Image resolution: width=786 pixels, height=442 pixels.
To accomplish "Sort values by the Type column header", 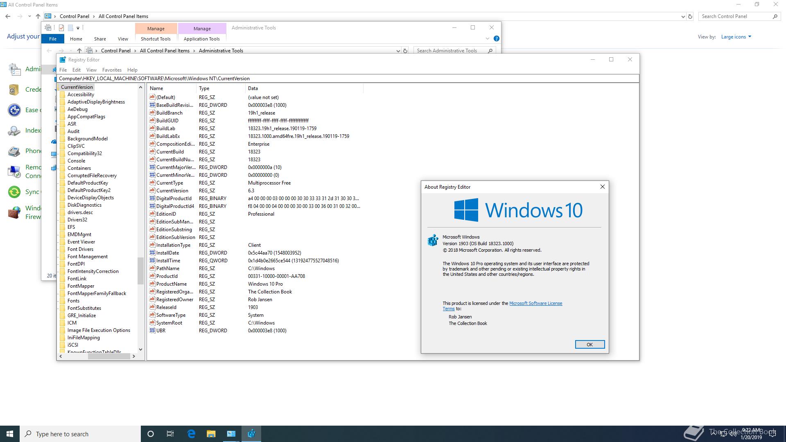I will click(221, 88).
